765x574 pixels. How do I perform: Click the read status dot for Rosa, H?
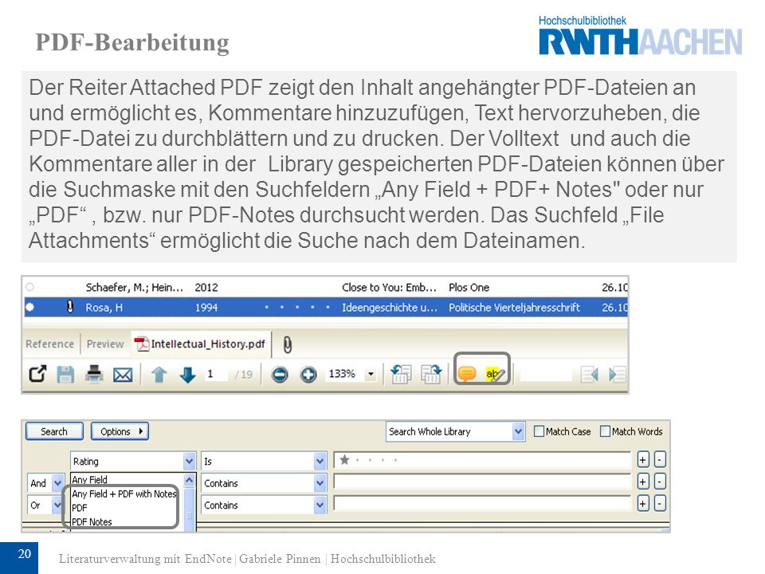coord(29,307)
